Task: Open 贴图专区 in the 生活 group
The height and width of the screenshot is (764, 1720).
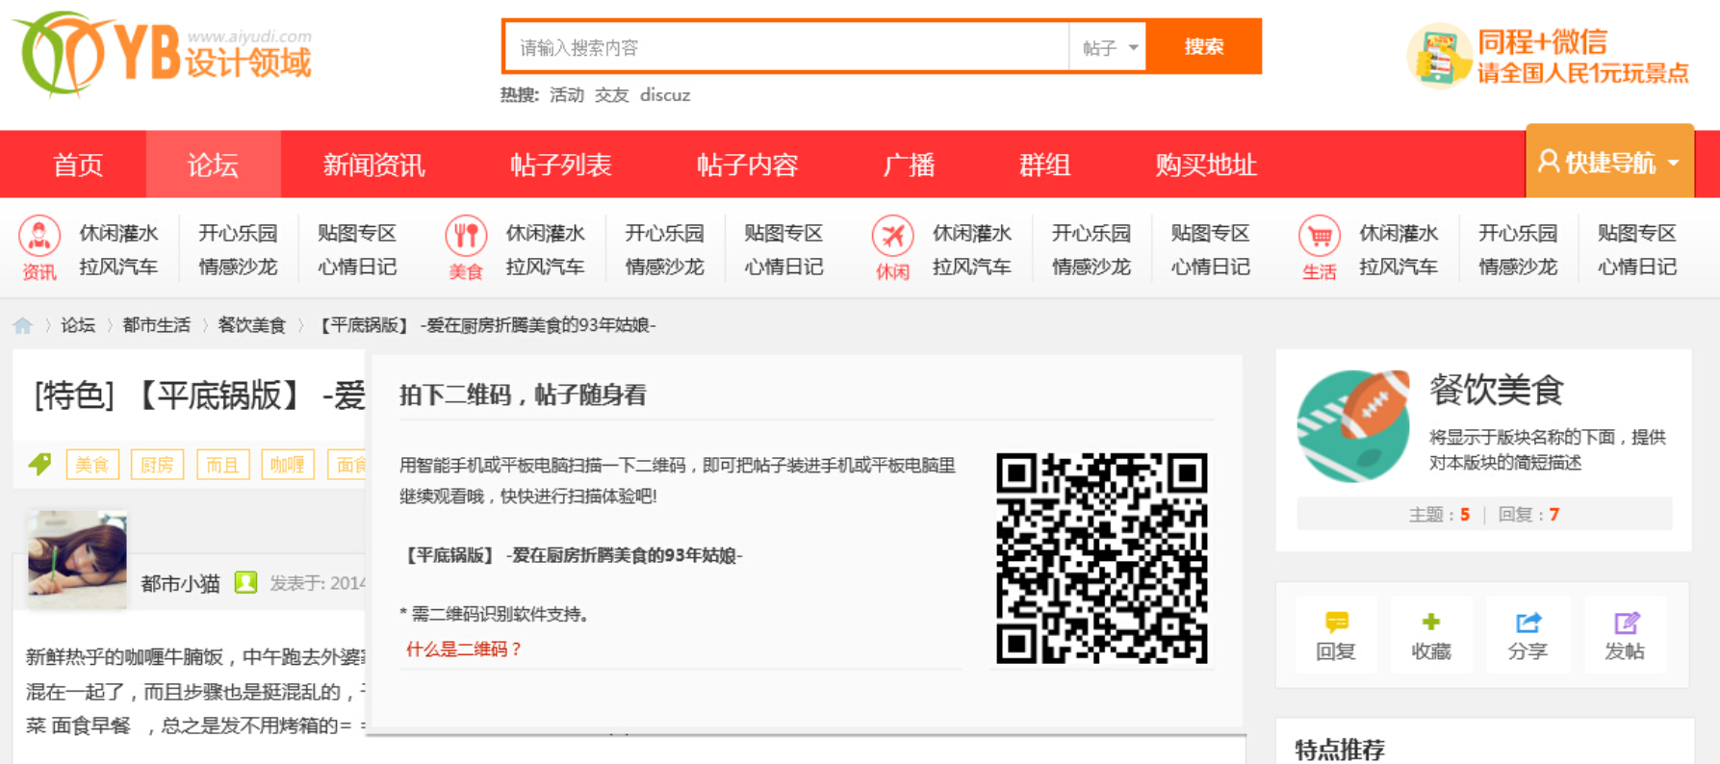Action: click(1637, 233)
